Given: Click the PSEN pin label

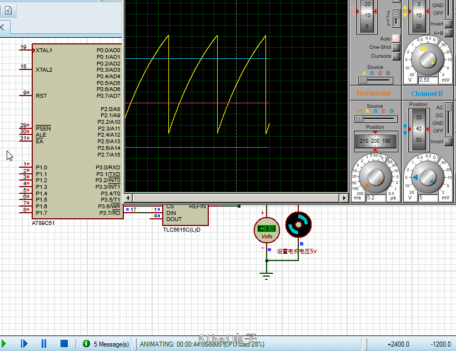Looking at the screenshot, I should [43, 128].
